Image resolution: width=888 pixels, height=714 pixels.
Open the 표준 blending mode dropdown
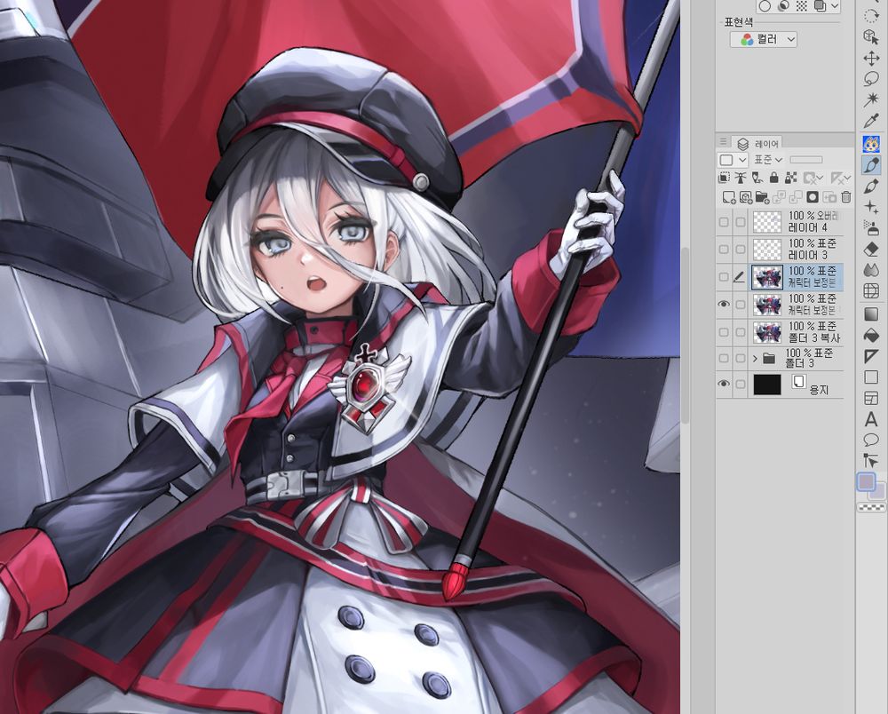[x=768, y=160]
